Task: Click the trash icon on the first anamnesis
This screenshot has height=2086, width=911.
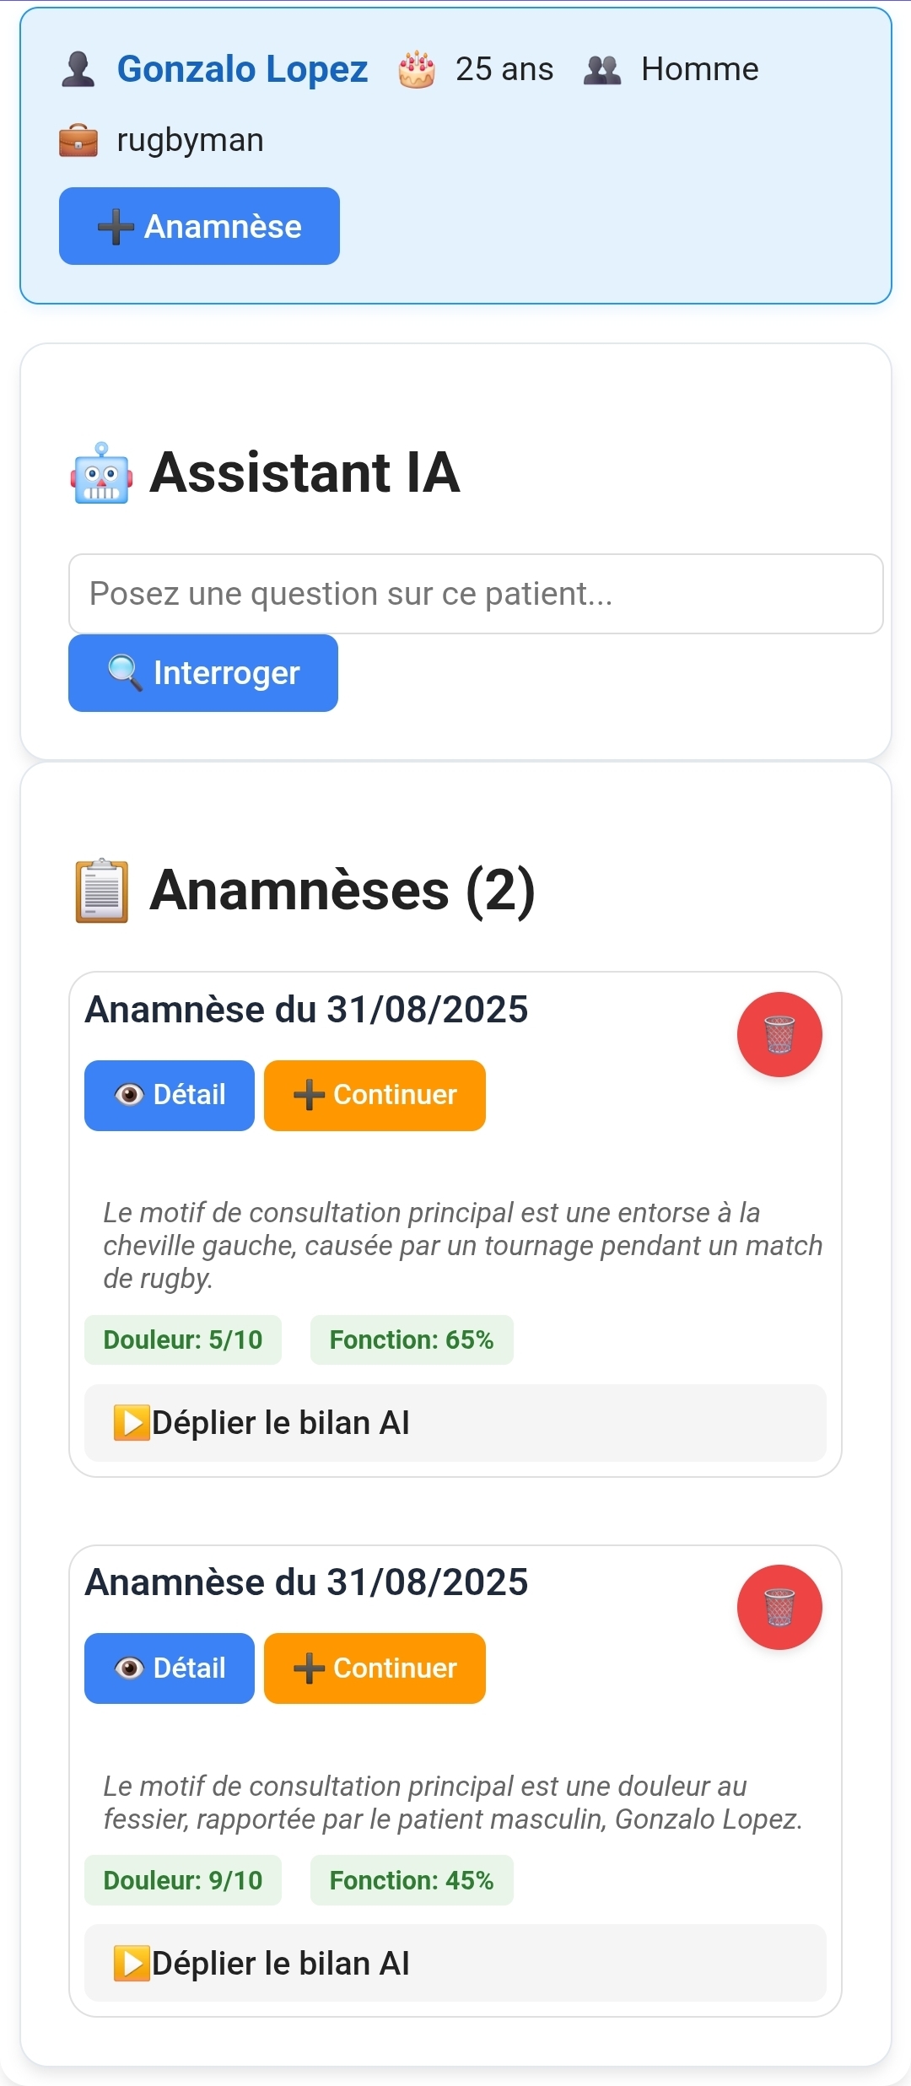Action: coord(779,1035)
